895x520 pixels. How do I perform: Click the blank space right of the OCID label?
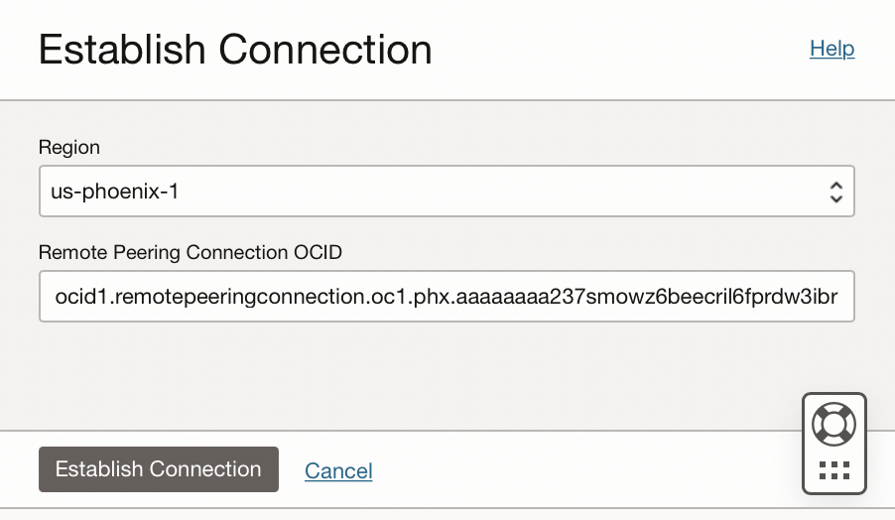595,252
